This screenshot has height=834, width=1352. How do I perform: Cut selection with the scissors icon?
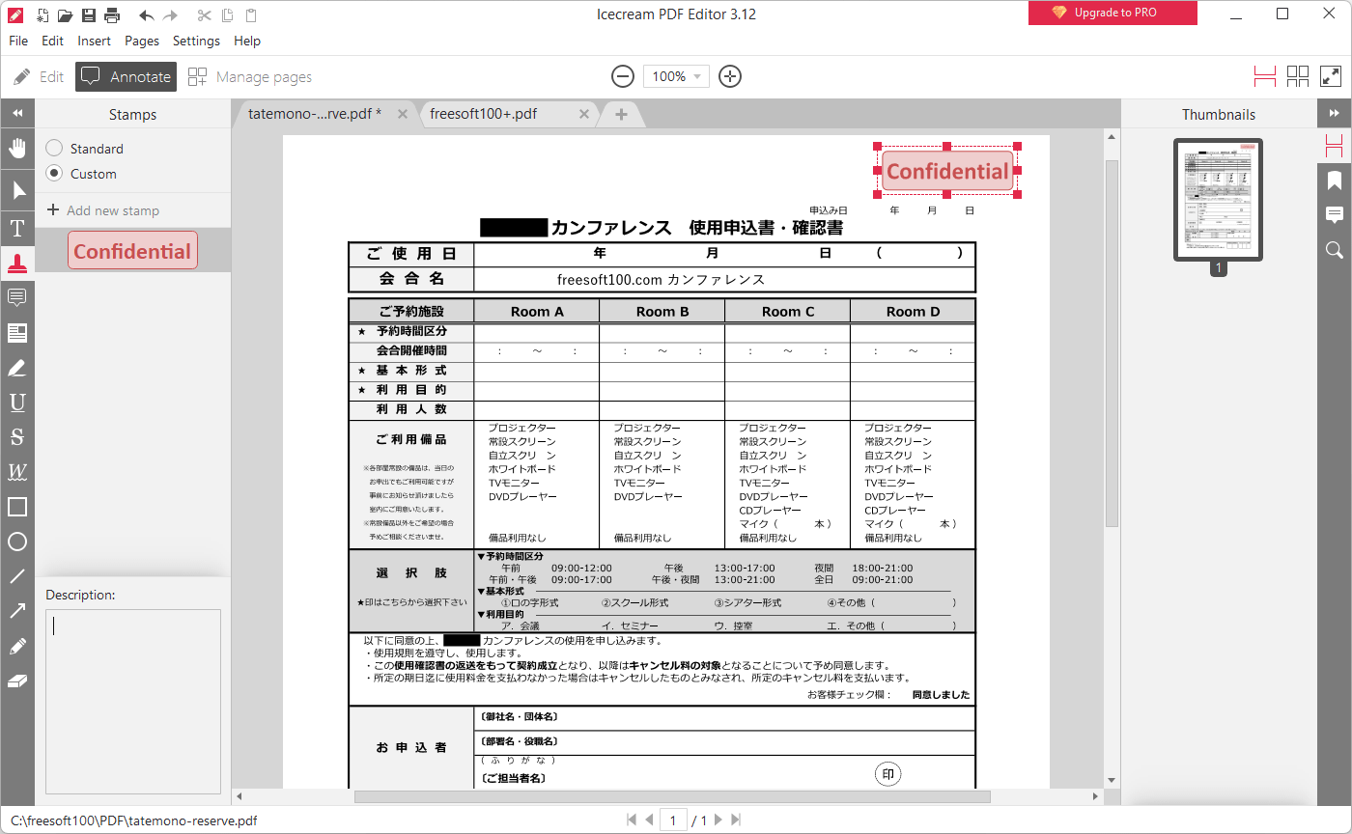pos(204,14)
